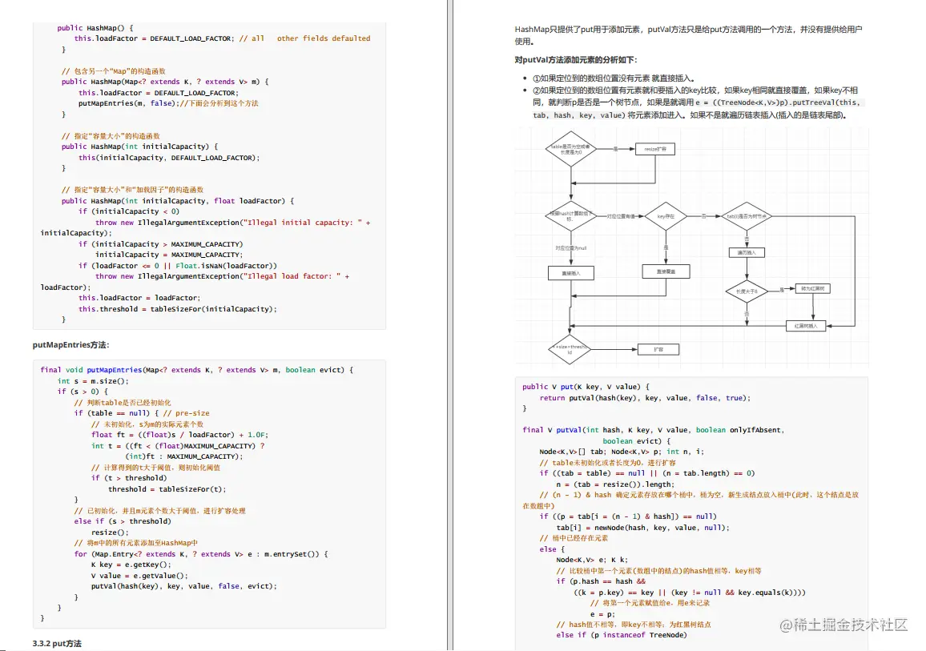Click the "final V putVal(int hash..." signature line
The width and height of the screenshot is (926, 651).
653,430
